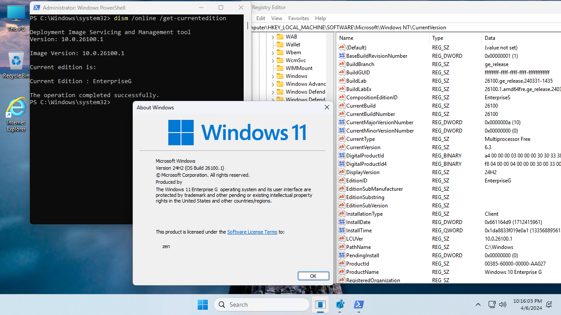
Task: Open View menu in Registry Editor
Action: [x=277, y=18]
